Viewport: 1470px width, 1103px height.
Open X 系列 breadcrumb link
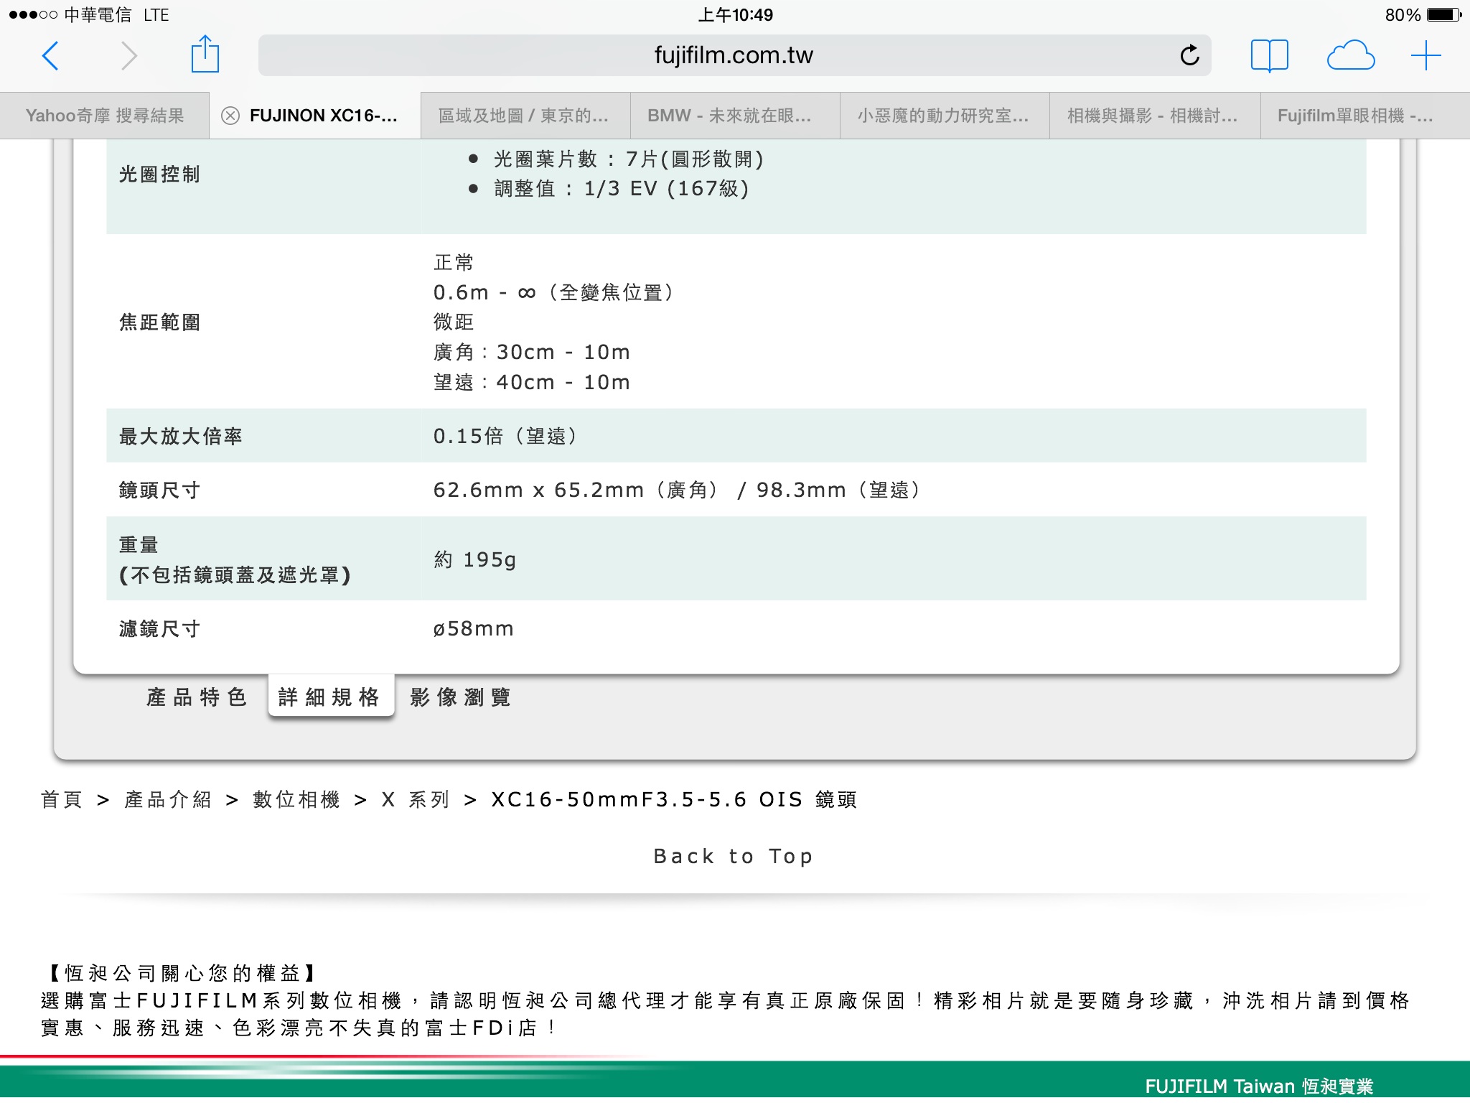[x=416, y=799]
